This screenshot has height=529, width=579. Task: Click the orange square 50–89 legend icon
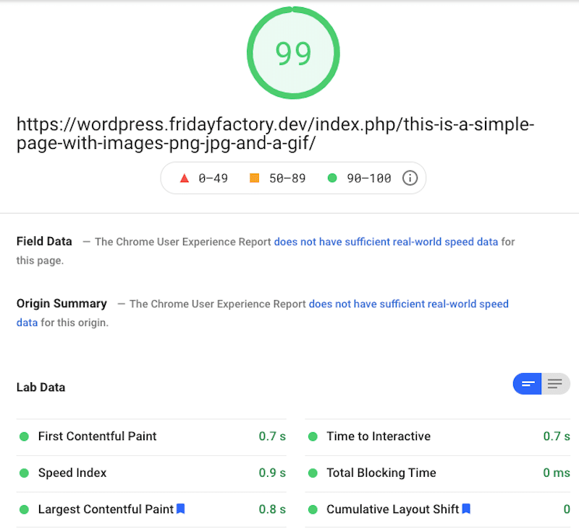pyautogui.click(x=255, y=178)
